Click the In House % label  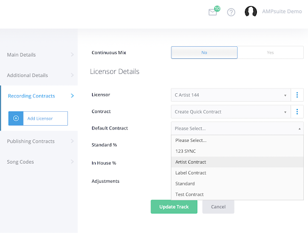click(104, 163)
